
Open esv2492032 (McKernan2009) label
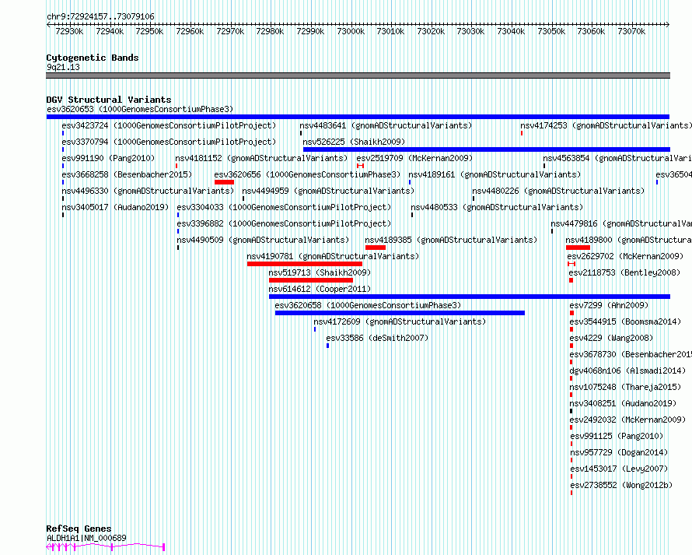coord(627,420)
